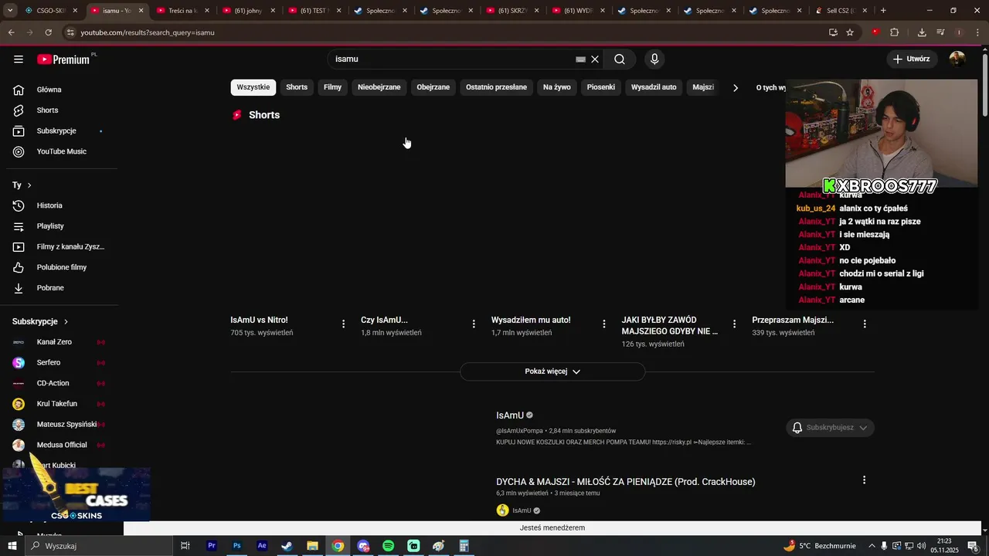This screenshot has width=989, height=556.
Task: Select the Filmy filter chip
Action: [332, 87]
